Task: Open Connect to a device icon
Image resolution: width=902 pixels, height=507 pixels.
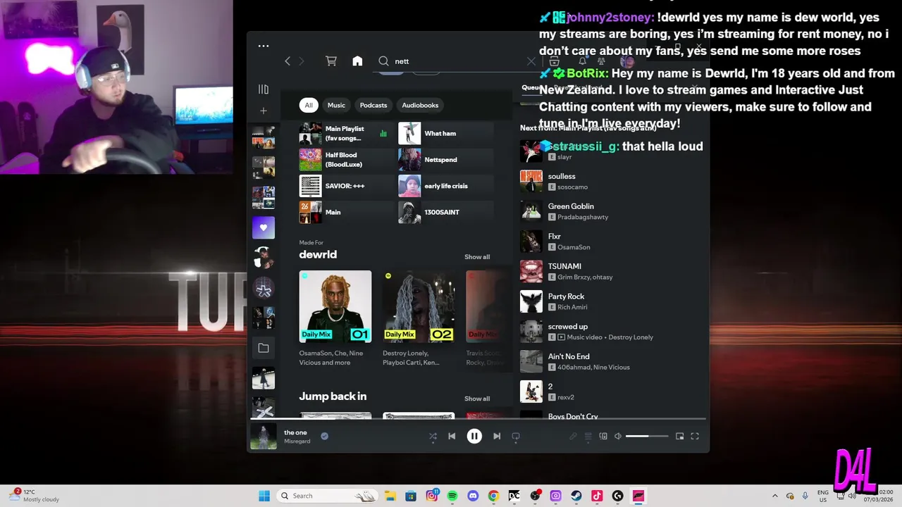Action: 603,437
